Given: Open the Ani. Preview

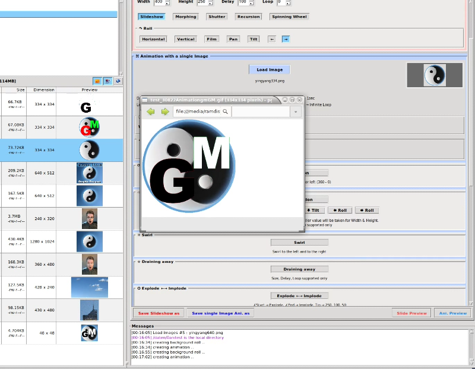Looking at the screenshot, I should pos(453,313).
